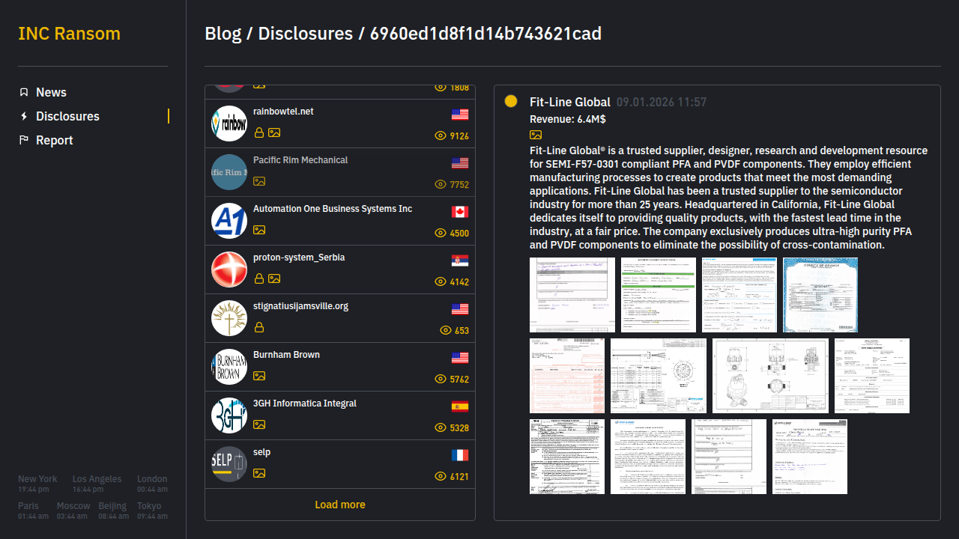Screen dimensions: 959x539
Task: Click the Disclosures lightning icon
Action: pos(24,116)
